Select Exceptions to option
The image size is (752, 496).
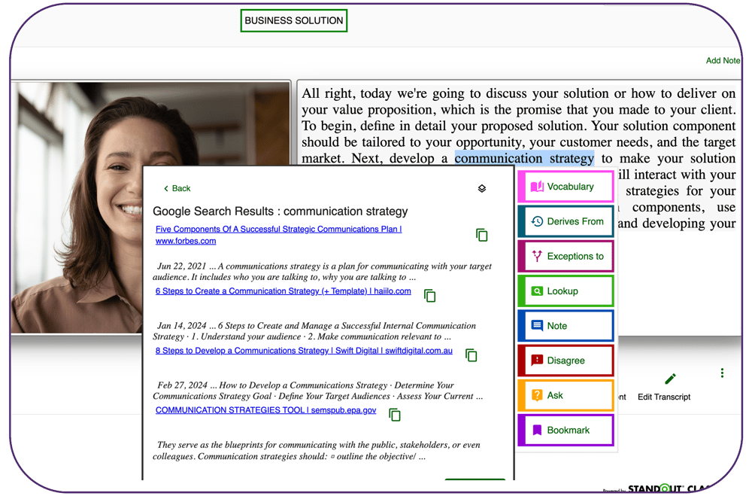click(x=566, y=257)
